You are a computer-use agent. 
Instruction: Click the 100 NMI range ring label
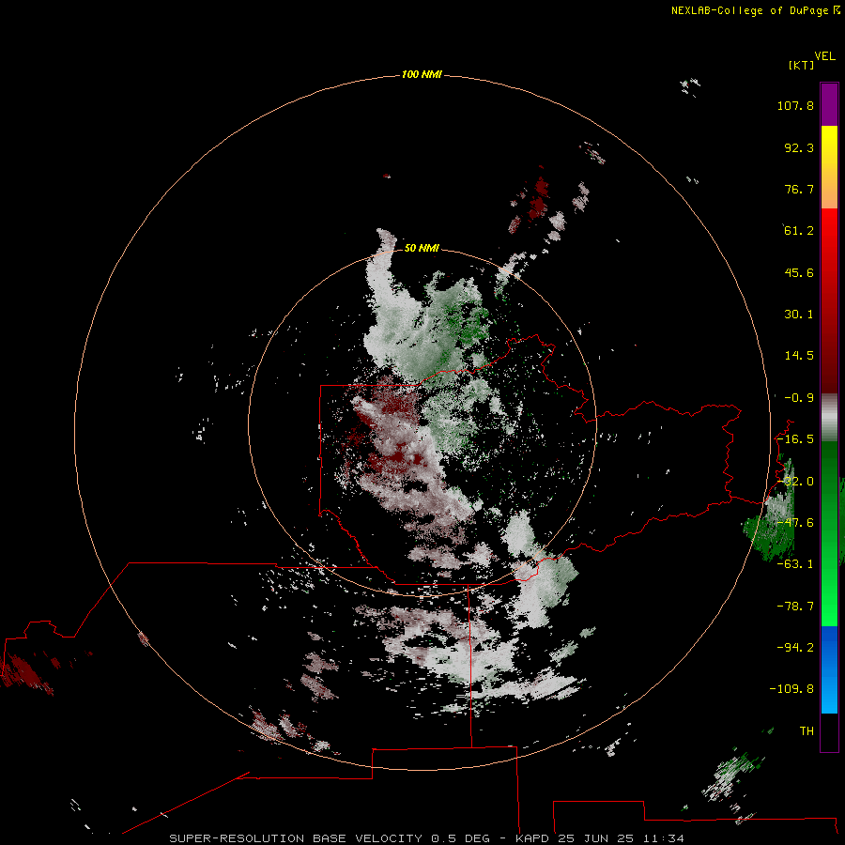click(422, 74)
